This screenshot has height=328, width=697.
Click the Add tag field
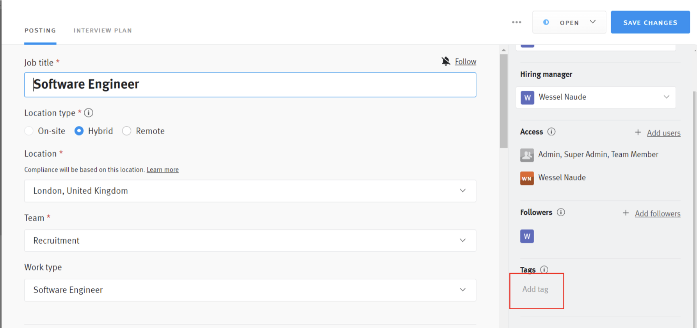pos(536,289)
